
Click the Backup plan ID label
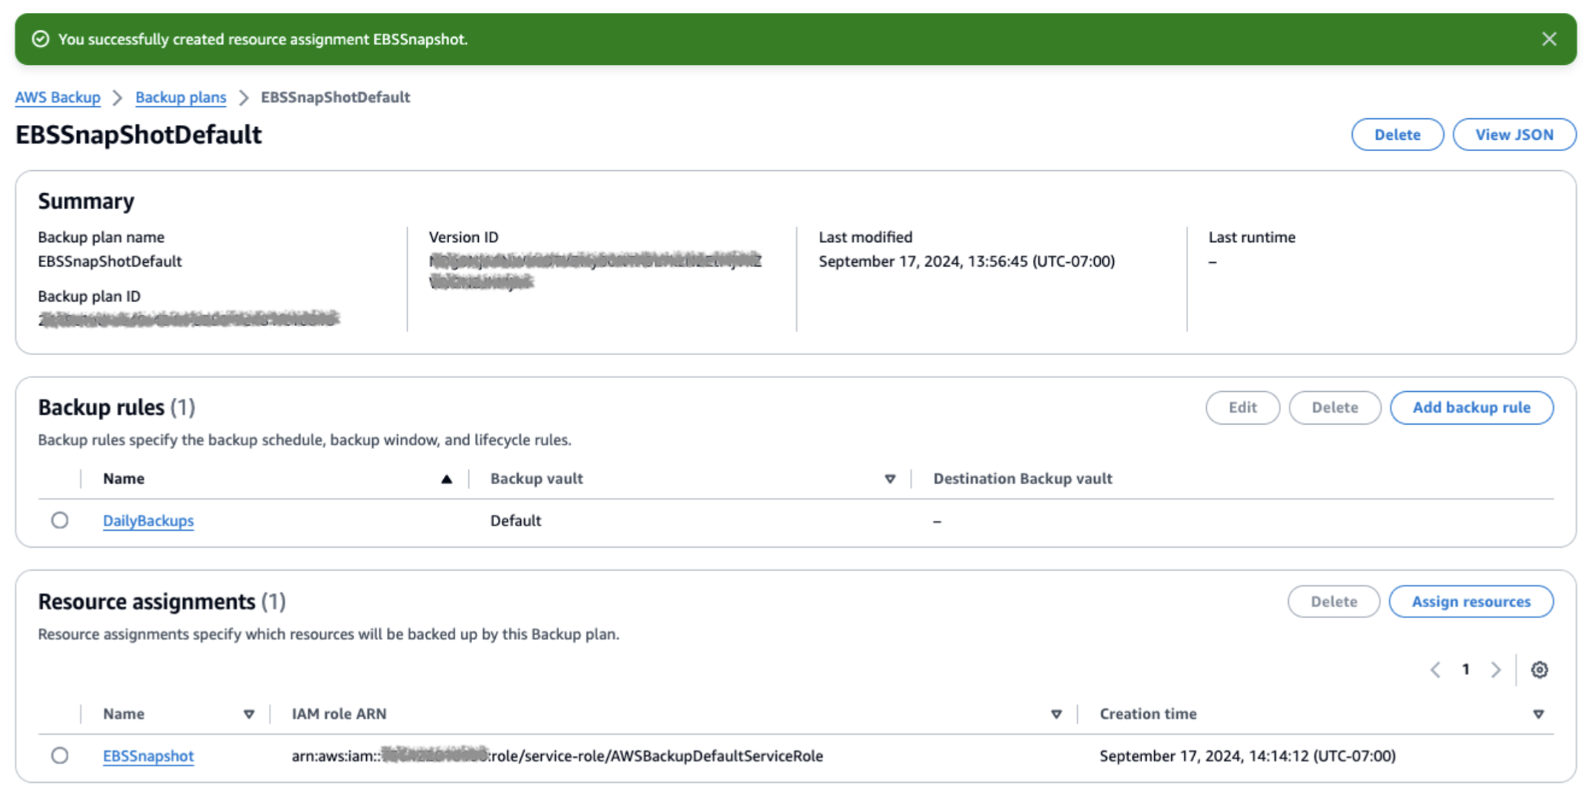[89, 296]
